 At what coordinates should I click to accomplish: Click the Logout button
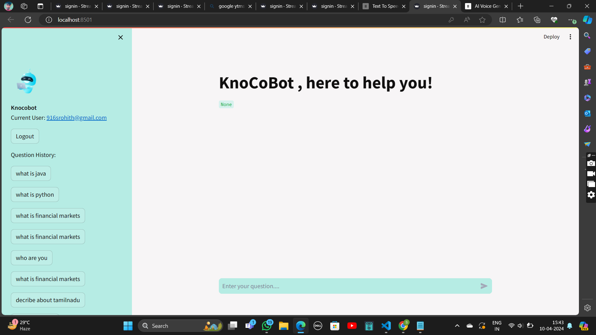click(x=25, y=136)
